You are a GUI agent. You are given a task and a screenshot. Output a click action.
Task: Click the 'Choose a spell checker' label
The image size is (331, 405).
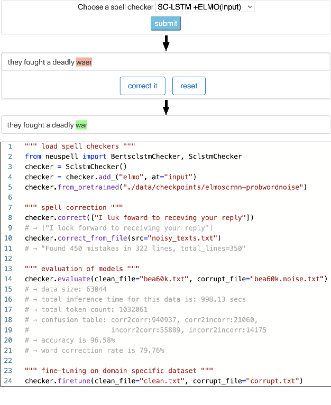click(115, 7)
